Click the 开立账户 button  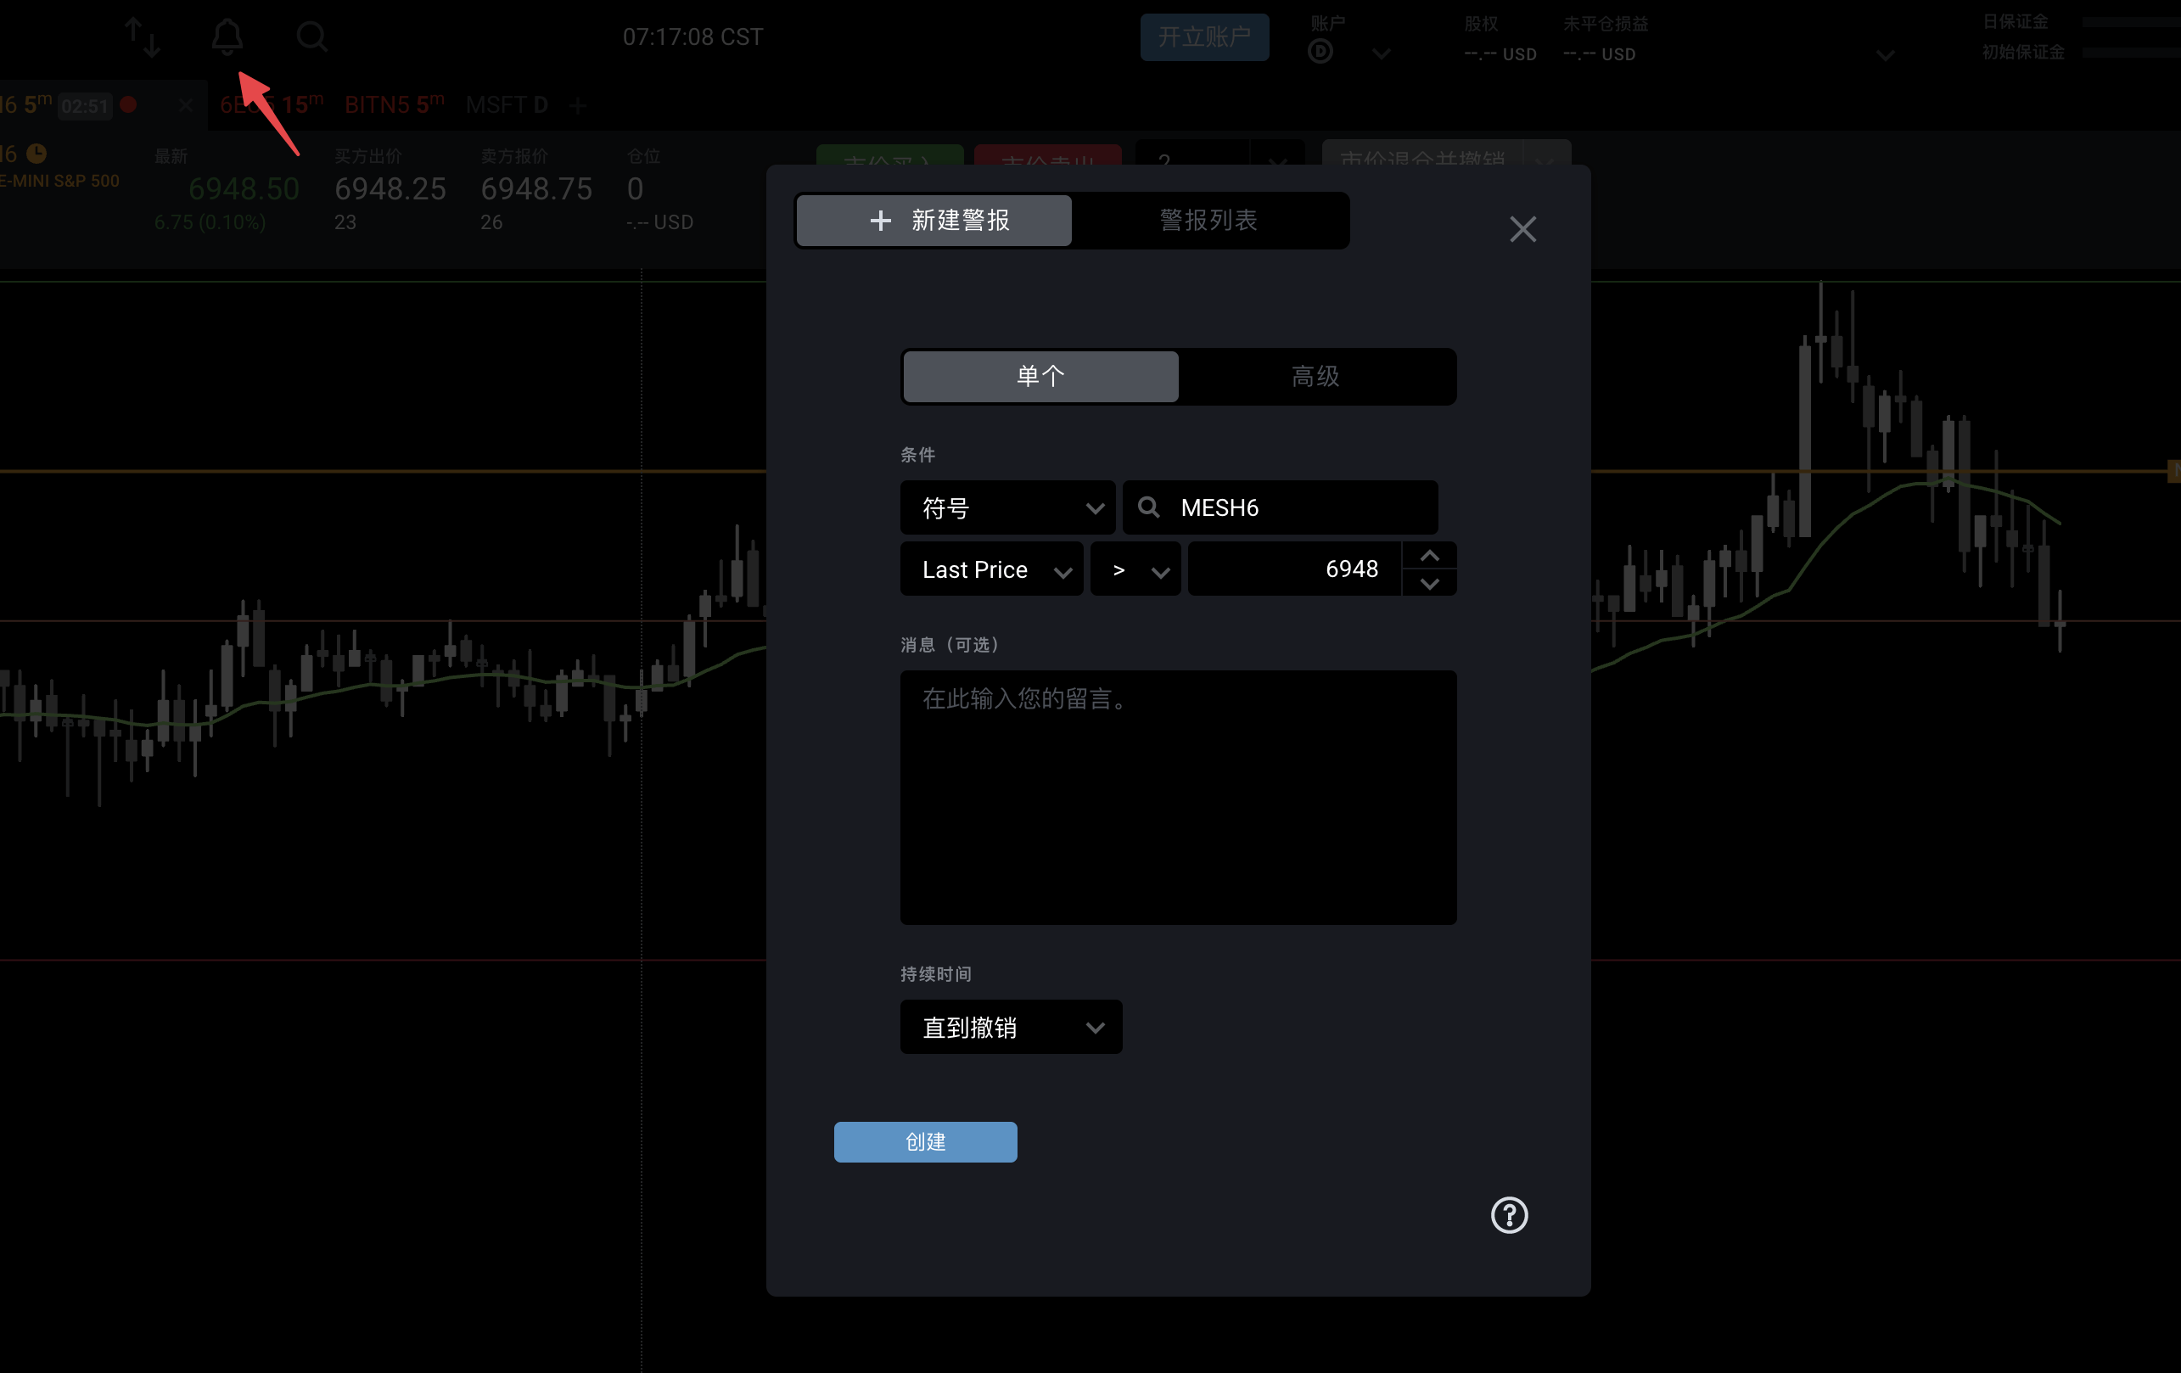(1203, 37)
